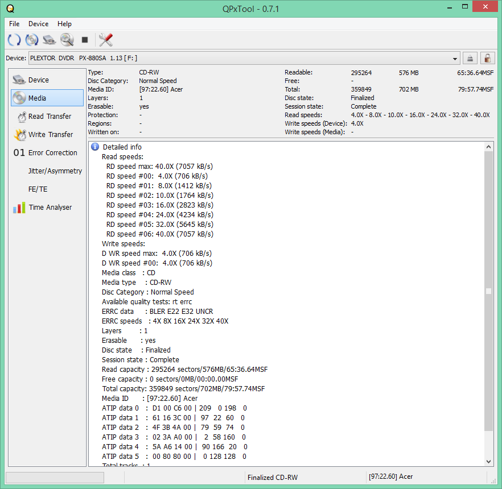The width and height of the screenshot is (502, 489).
Task: Click the 'ERRC speeds : 4X 8X 16X' line
Action: (165, 321)
